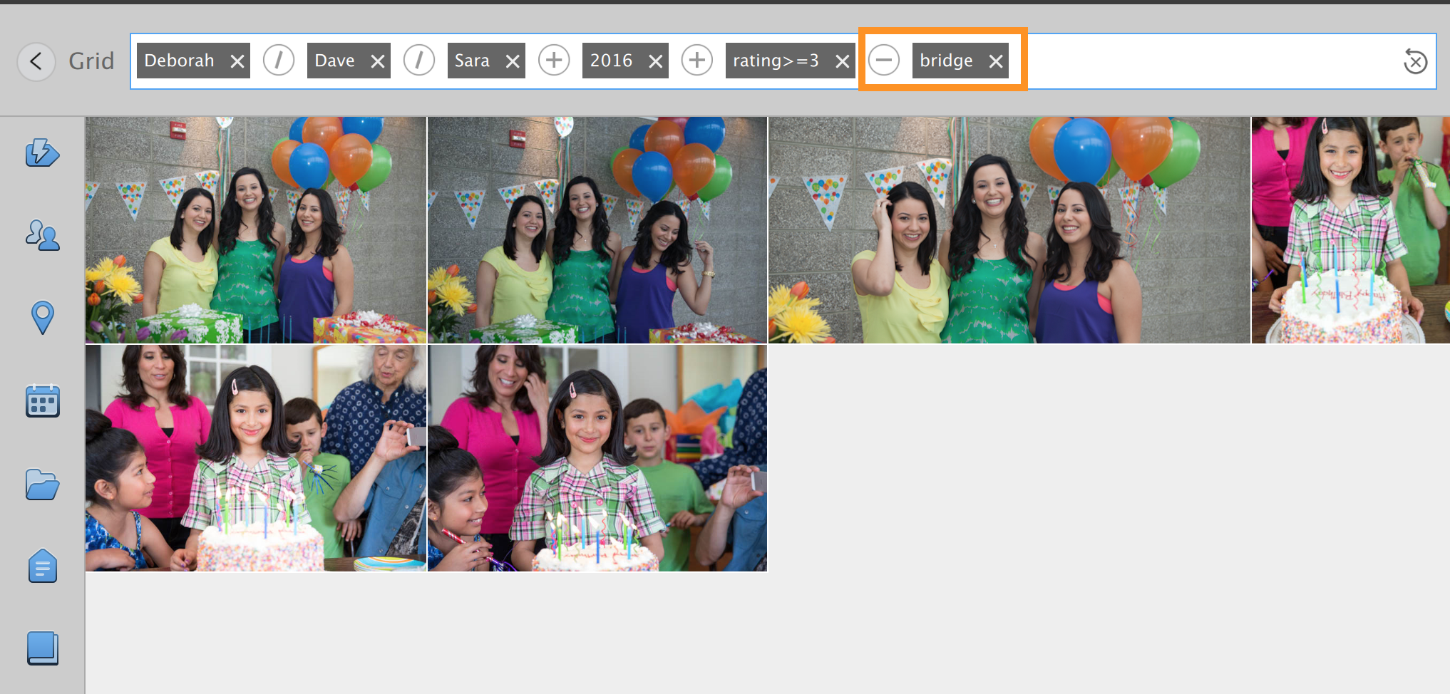The width and height of the screenshot is (1450, 694).
Task: Select first photo of three women
Action: (x=255, y=229)
